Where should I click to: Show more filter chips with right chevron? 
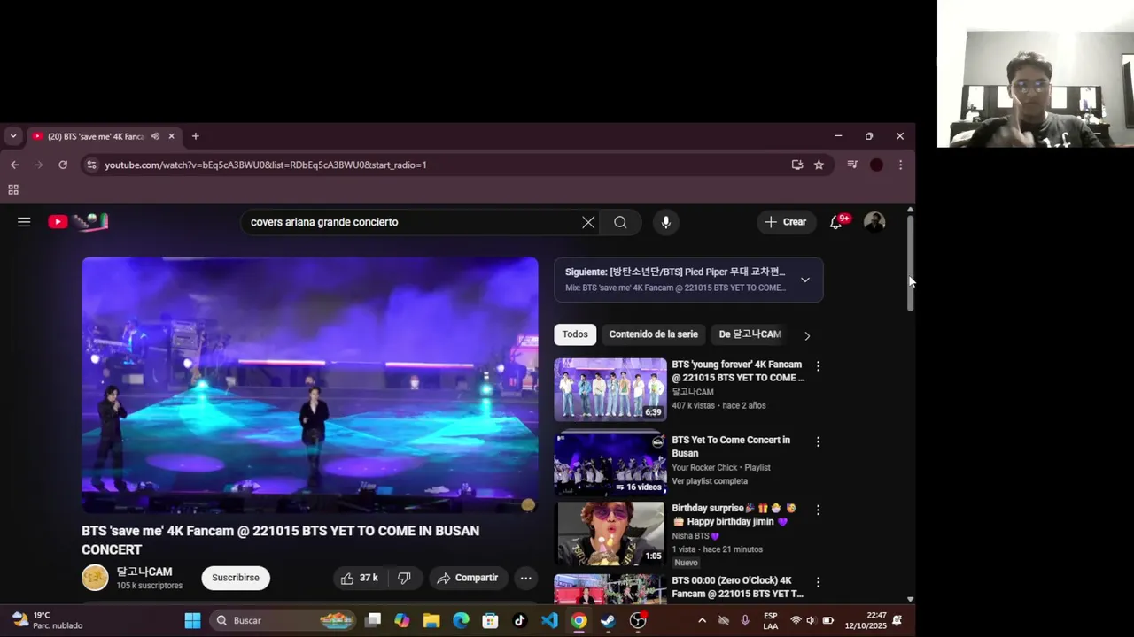pyautogui.click(x=806, y=335)
